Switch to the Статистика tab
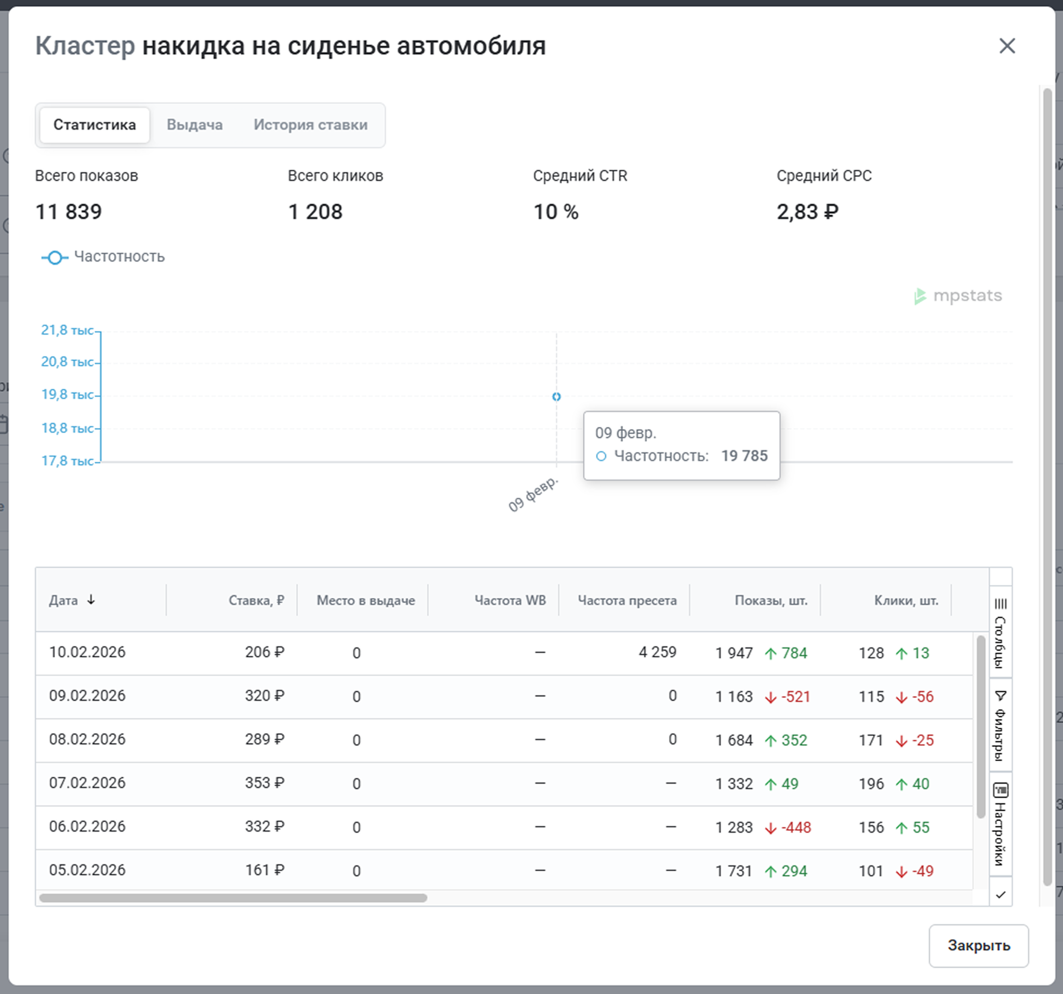The image size is (1063, 994). click(94, 125)
